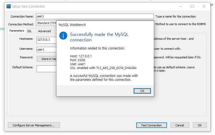Click the 'Connection Name:' label

click(22, 16)
